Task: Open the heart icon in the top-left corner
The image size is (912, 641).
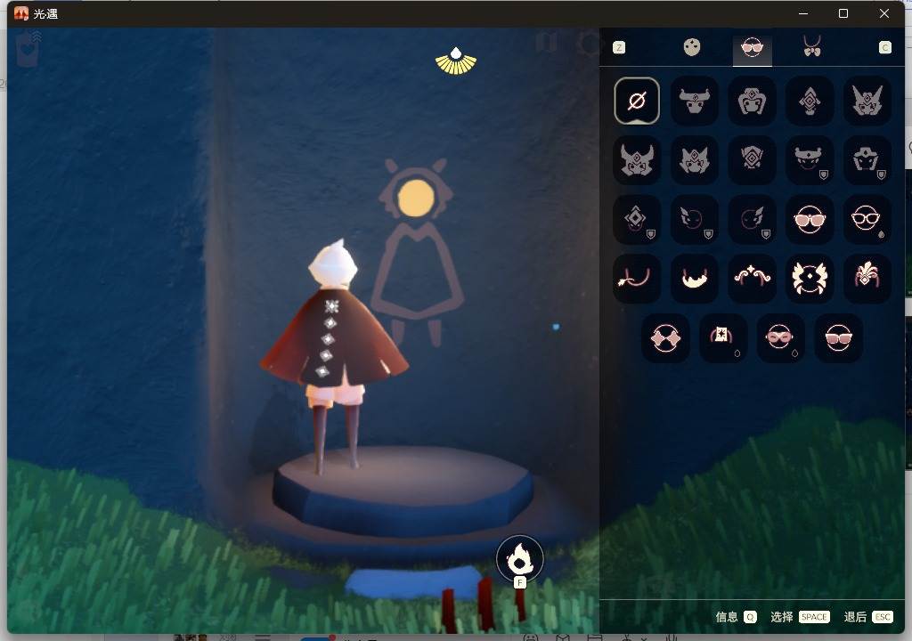Action: tap(28, 51)
